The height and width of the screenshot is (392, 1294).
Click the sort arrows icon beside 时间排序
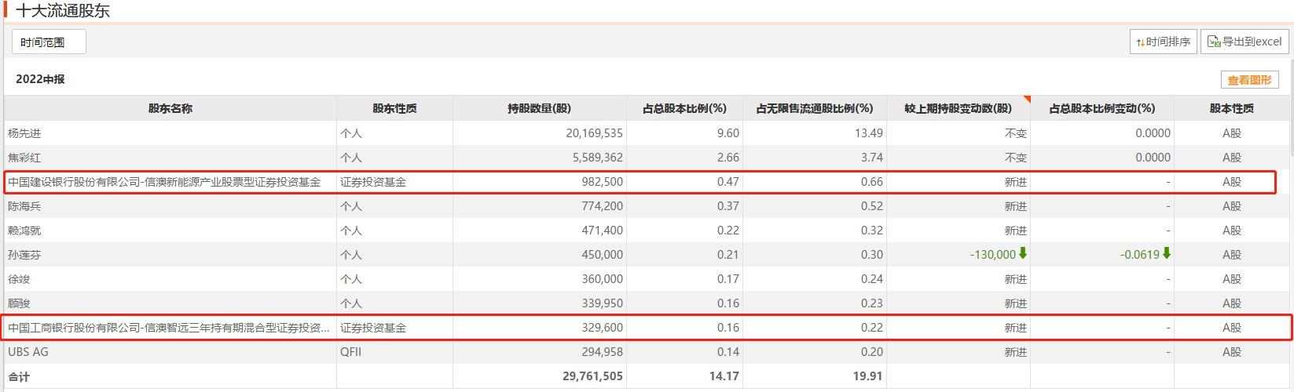click(x=1140, y=42)
